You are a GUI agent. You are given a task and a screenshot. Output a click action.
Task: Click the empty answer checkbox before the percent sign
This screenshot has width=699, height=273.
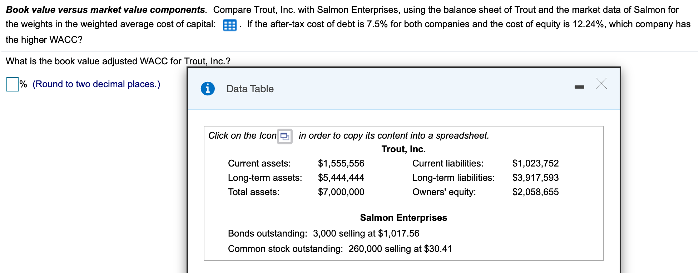(12, 84)
